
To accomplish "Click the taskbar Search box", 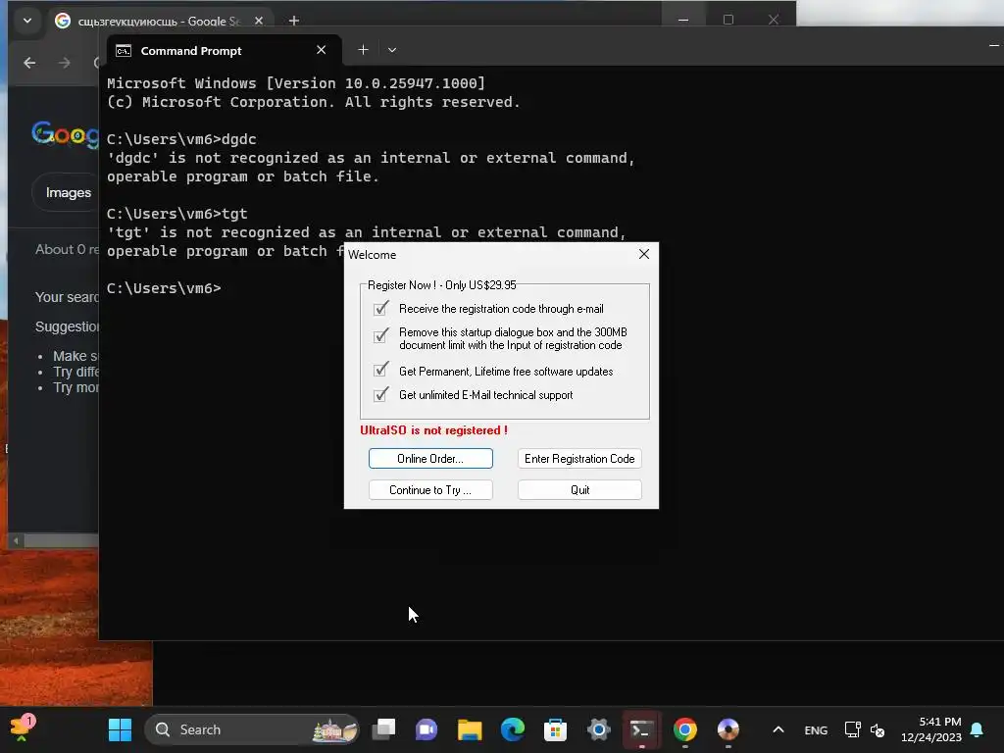I will pos(252,729).
